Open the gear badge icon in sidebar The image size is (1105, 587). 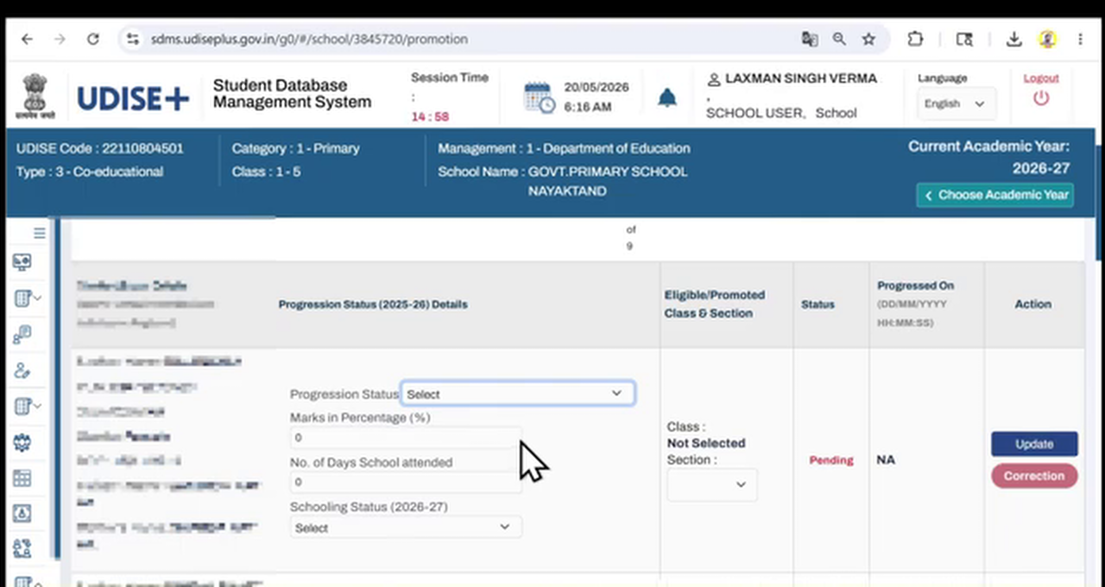click(22, 443)
